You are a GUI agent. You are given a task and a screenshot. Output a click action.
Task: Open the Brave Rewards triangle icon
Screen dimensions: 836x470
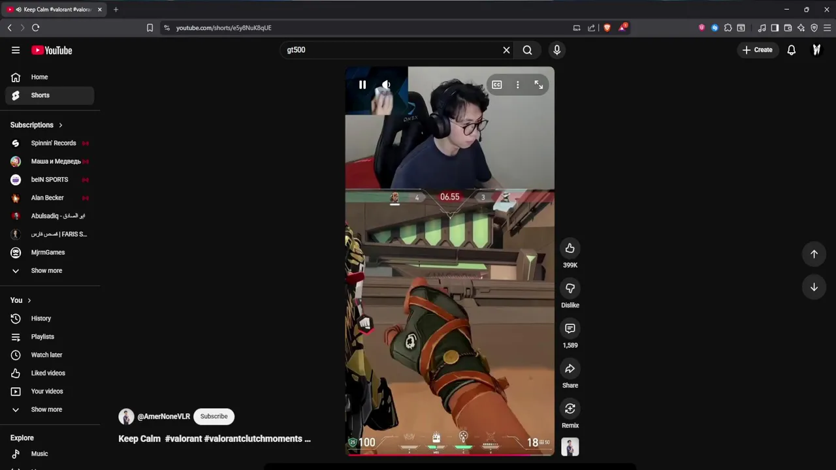click(623, 27)
